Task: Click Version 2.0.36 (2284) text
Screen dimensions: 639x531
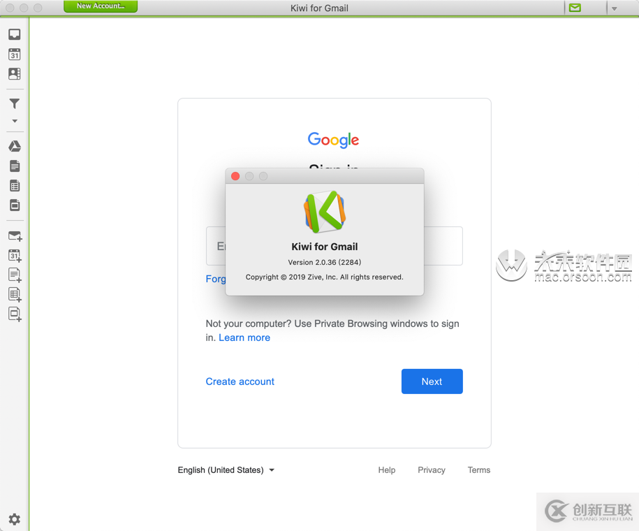Action: coord(325,262)
